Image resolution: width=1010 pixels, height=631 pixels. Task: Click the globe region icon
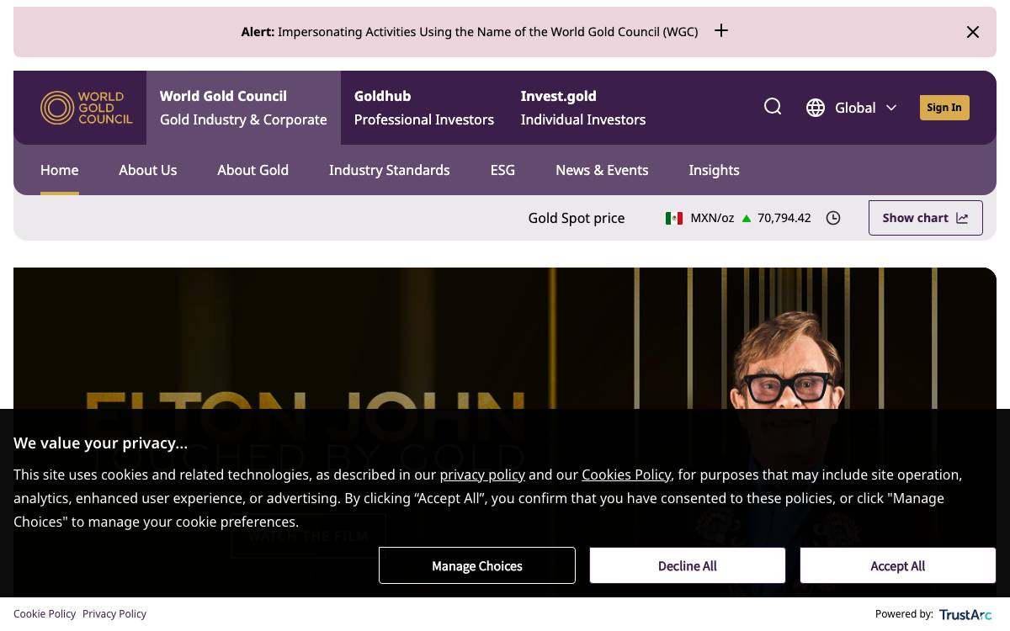coord(816,108)
